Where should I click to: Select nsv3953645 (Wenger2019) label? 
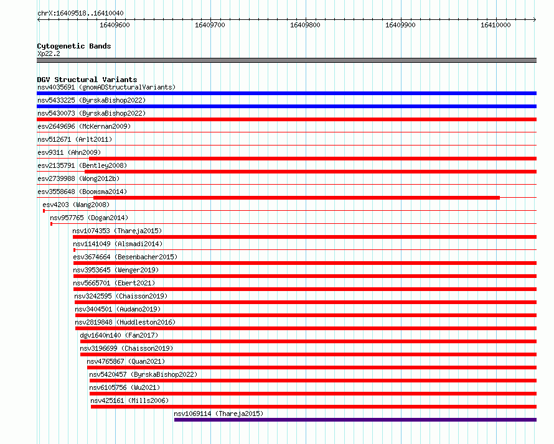point(116,270)
